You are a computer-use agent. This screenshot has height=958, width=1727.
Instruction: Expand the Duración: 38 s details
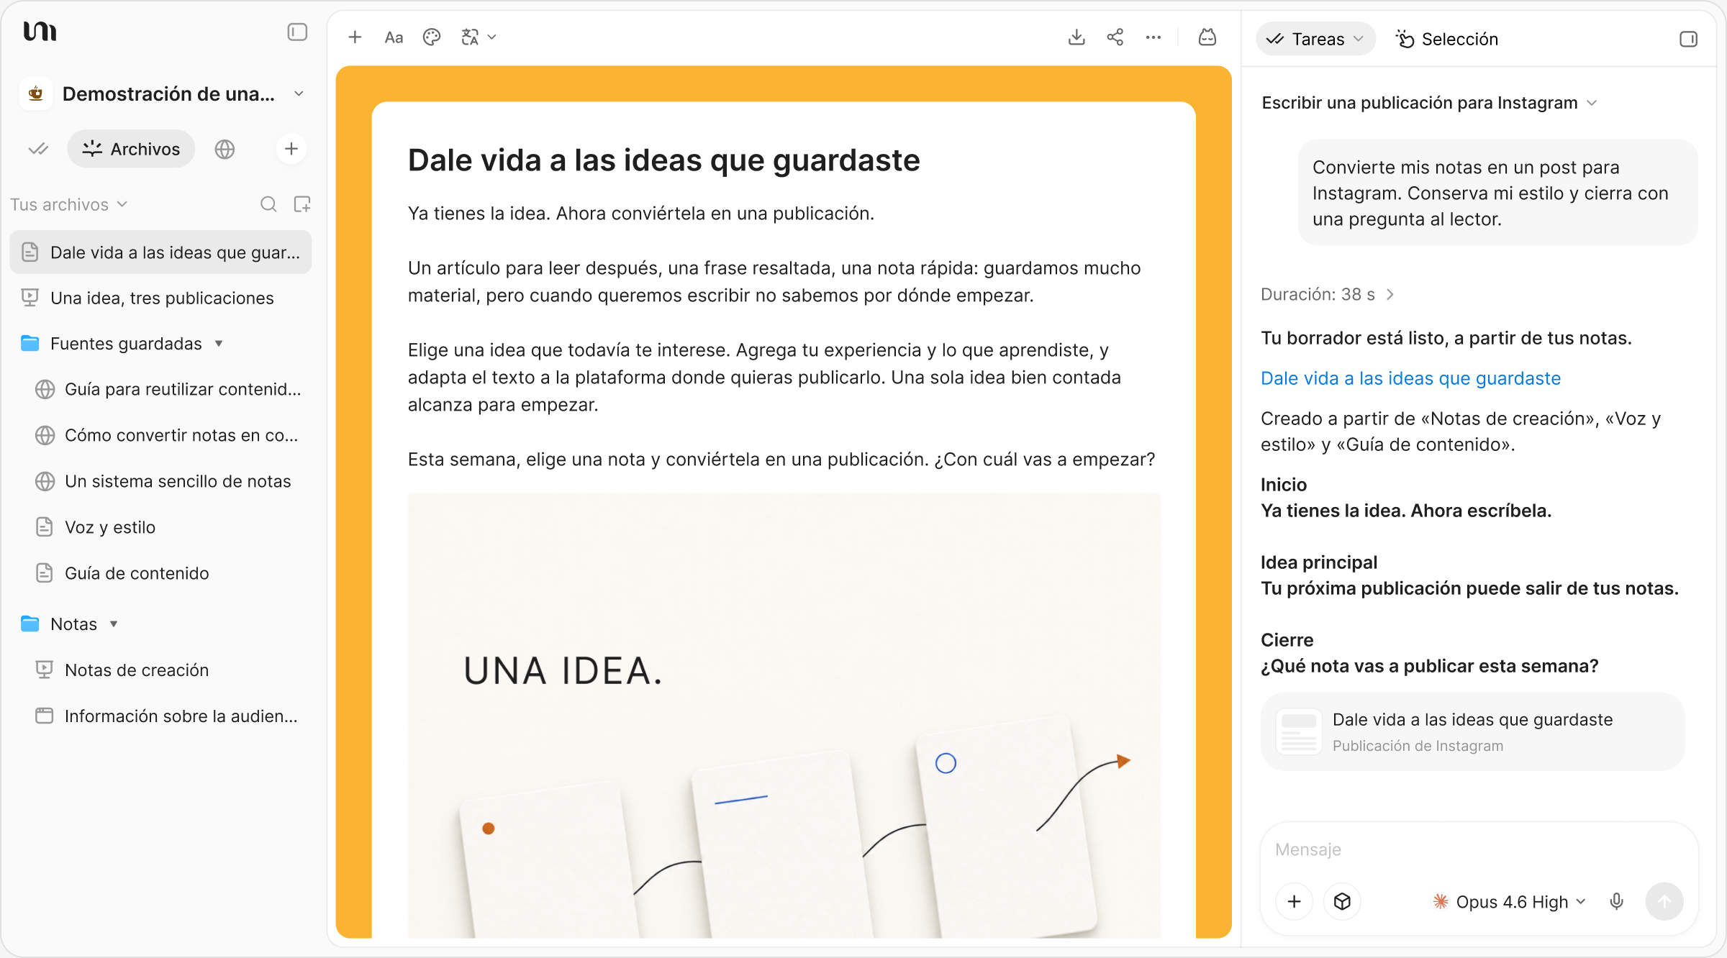(1328, 294)
